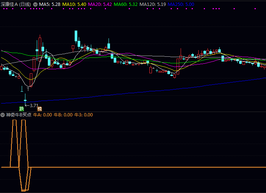
Task: Click the orange 榜 marker icon
Action: [40, 109]
